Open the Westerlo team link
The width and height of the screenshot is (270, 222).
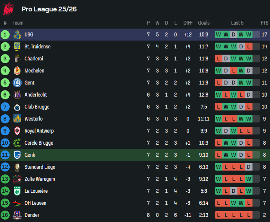tap(34, 119)
